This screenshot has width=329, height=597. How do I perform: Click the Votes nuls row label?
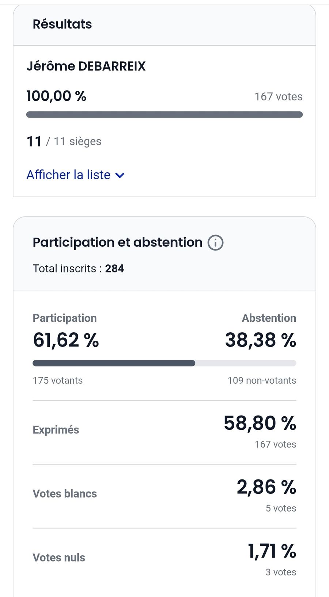59,558
